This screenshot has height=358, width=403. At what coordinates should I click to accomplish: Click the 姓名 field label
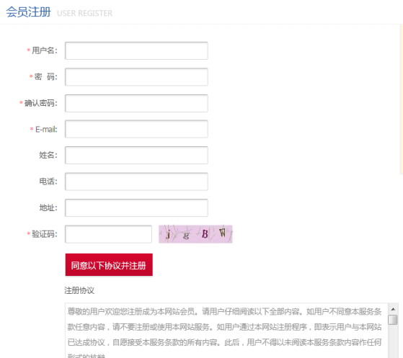coord(48,155)
